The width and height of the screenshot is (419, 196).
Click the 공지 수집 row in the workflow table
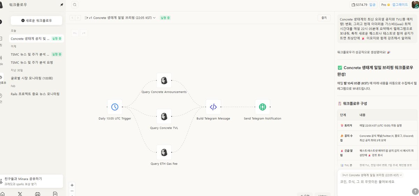pyautogui.click(x=377, y=138)
